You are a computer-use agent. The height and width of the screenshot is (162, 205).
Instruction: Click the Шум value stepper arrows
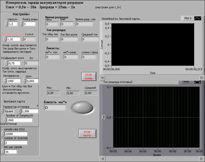24,81
